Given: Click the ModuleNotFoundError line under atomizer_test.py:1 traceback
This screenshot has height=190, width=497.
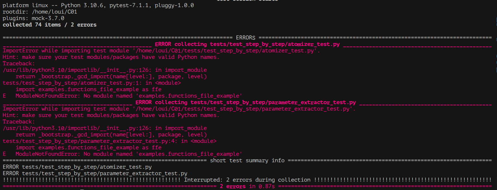Looking at the screenshot, I should [x=122, y=96].
